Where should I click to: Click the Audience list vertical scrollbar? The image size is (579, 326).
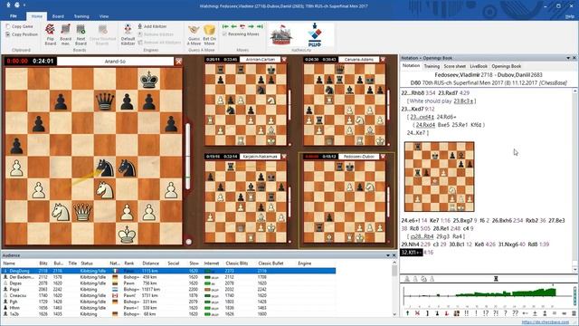pos(394,288)
